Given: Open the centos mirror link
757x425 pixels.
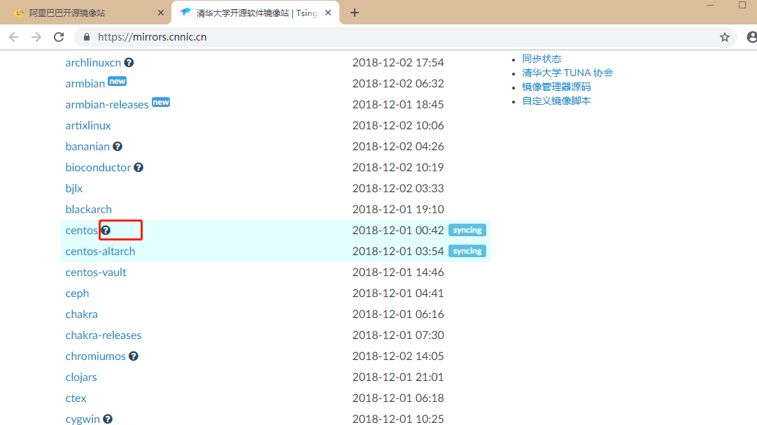Looking at the screenshot, I should point(82,231).
